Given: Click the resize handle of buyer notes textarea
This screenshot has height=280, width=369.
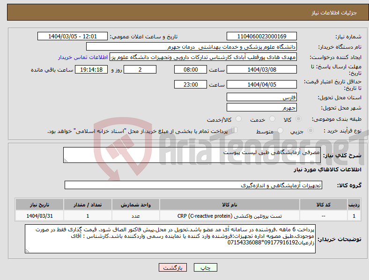Looking at the screenshot, I should click(27, 251).
